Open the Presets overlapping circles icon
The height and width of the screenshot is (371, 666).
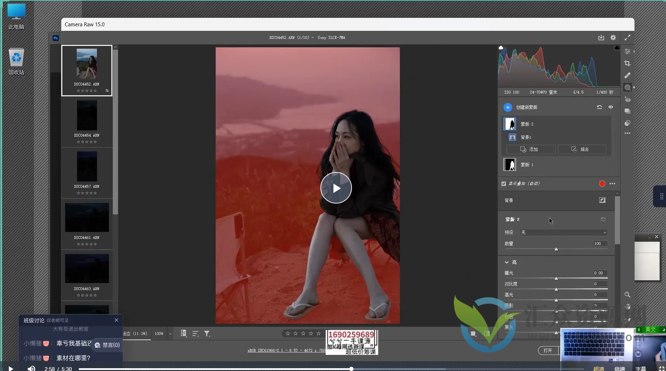click(x=627, y=123)
